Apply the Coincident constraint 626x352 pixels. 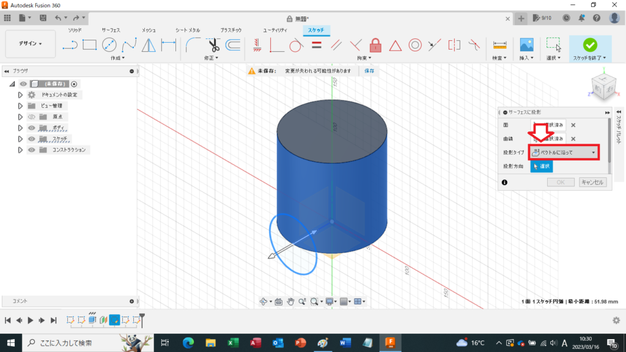(276, 45)
